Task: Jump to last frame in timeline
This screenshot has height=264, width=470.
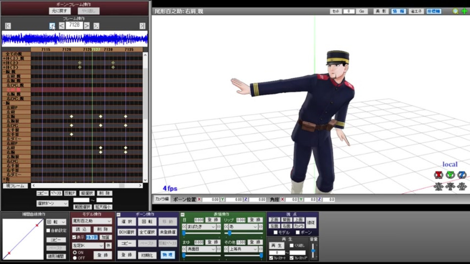Action: click(x=142, y=26)
